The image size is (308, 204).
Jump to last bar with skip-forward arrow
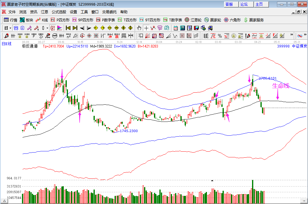point(75,28)
